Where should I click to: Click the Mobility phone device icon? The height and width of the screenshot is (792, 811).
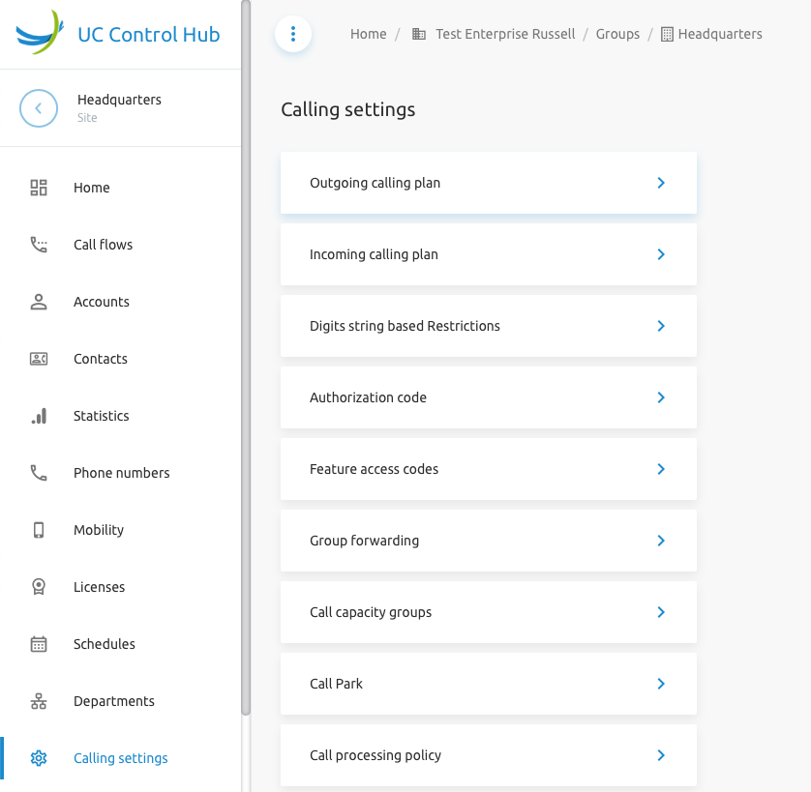point(39,530)
